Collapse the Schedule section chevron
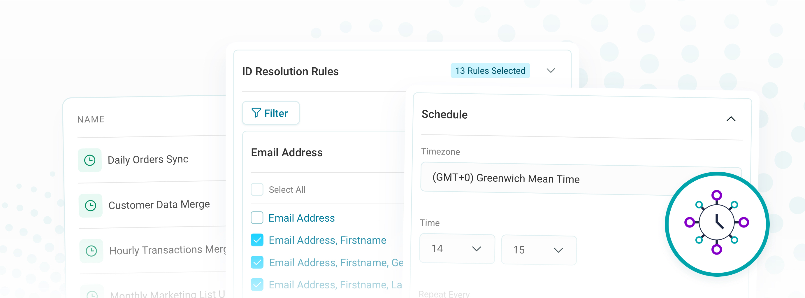Image resolution: width=805 pixels, height=298 pixels. (x=731, y=119)
